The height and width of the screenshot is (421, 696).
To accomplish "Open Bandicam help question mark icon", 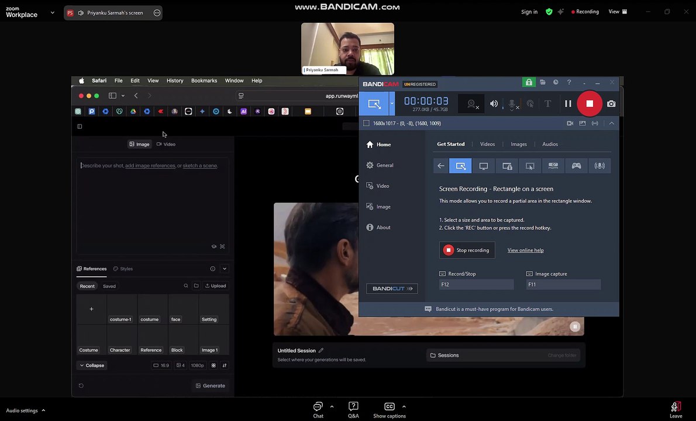I will pyautogui.click(x=569, y=82).
